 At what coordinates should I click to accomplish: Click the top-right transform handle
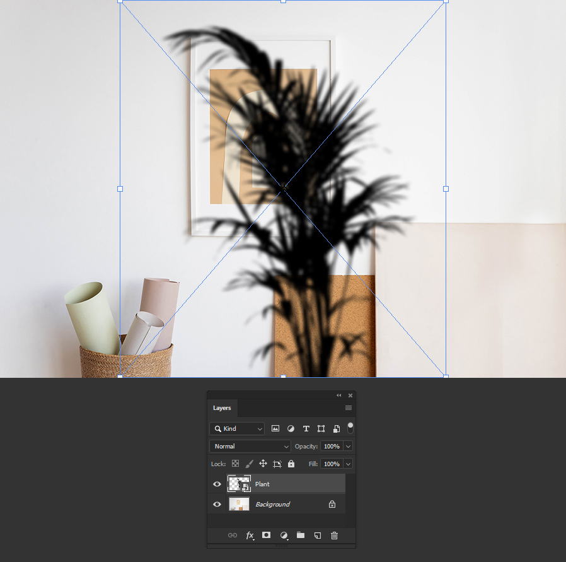tap(446, 1)
